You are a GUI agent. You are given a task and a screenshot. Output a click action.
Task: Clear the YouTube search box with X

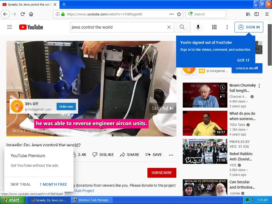tap(169, 27)
